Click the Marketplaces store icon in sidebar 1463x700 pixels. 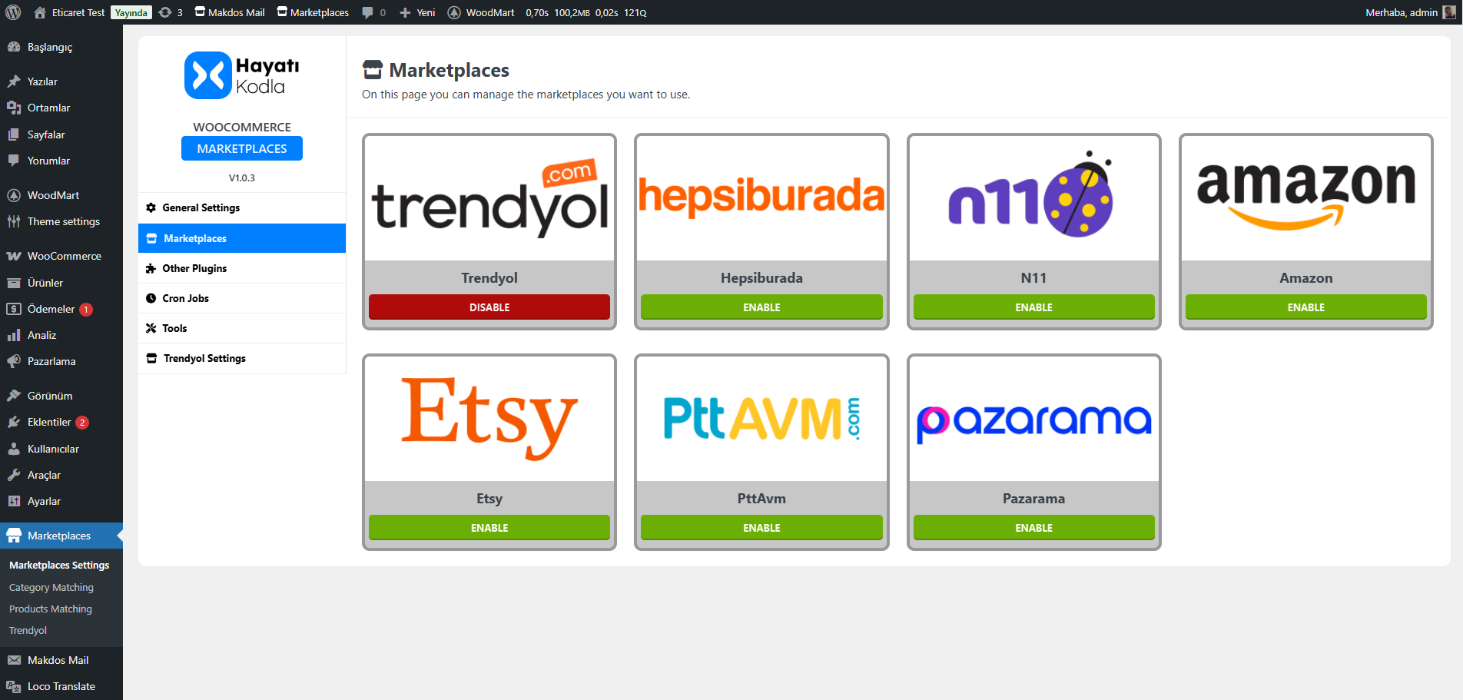click(x=14, y=536)
